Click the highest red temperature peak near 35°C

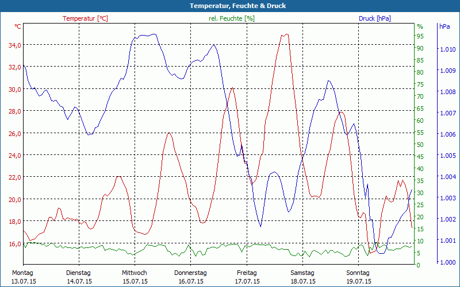pyautogui.click(x=285, y=34)
